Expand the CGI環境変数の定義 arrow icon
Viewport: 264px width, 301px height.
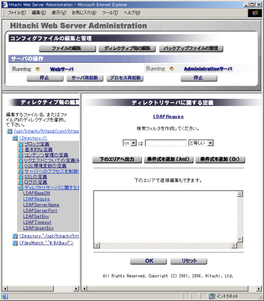[21, 166]
